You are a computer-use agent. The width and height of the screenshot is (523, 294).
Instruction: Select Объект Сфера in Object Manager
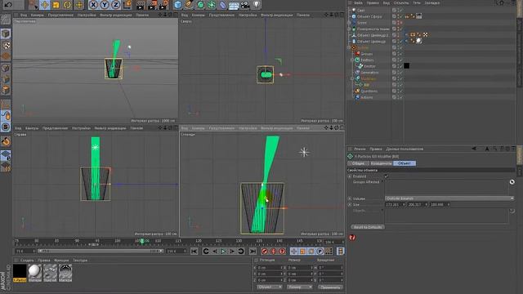point(369,16)
